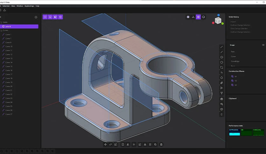Click the export download icon
The image size is (266, 154).
click(4, 10)
